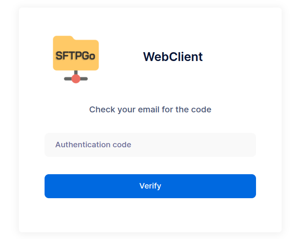This screenshot has height=239, width=301.
Task: Focus the Authentication code field
Action: [150, 145]
